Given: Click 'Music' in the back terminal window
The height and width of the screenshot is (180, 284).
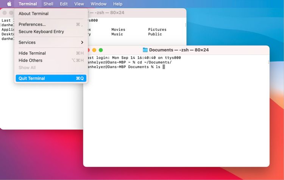Looking at the screenshot, I should 117,34.
